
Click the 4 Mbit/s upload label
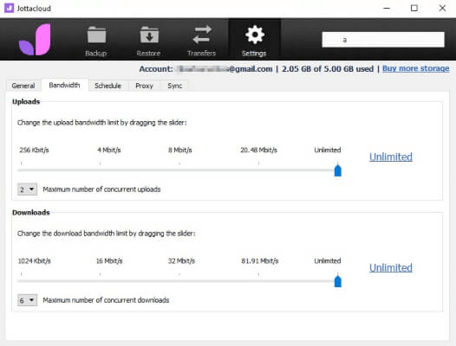pyautogui.click(x=109, y=150)
